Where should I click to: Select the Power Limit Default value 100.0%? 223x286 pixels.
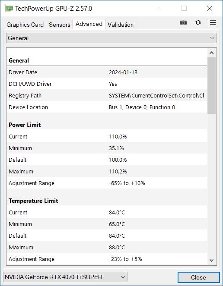pos(118,160)
